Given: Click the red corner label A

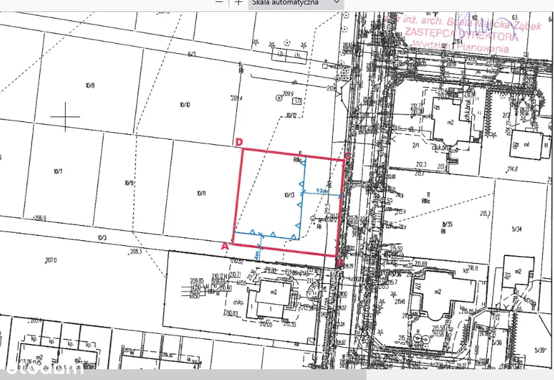Looking at the screenshot, I should 224,245.
